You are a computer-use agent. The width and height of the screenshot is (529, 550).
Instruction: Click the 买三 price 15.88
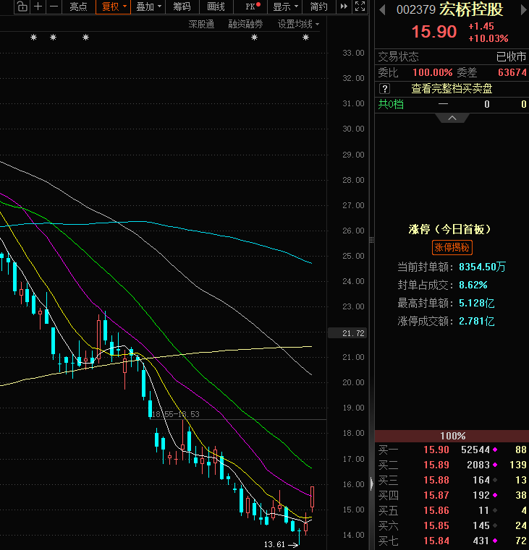click(x=436, y=480)
